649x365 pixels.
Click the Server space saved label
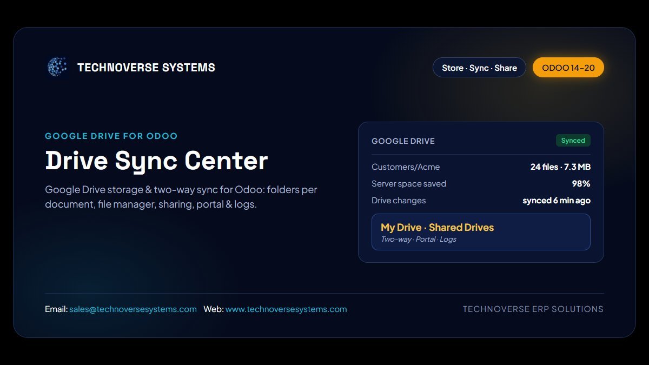tap(409, 184)
